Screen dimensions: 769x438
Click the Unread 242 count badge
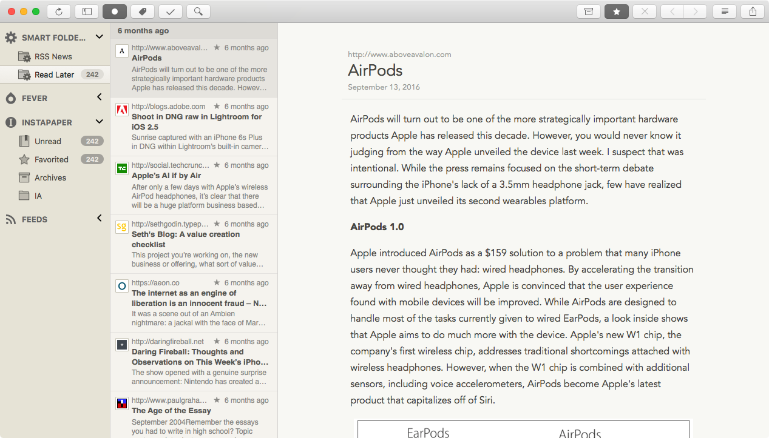tap(92, 141)
